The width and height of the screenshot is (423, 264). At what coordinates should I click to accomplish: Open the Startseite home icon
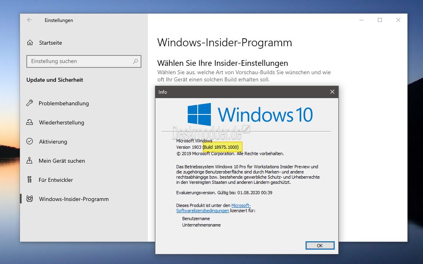coord(30,43)
